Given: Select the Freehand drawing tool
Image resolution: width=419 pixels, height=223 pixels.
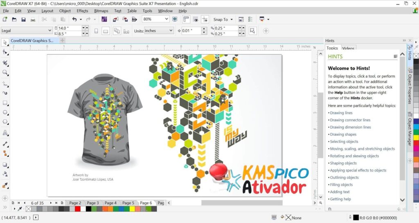Looking at the screenshot, I should (5, 84).
